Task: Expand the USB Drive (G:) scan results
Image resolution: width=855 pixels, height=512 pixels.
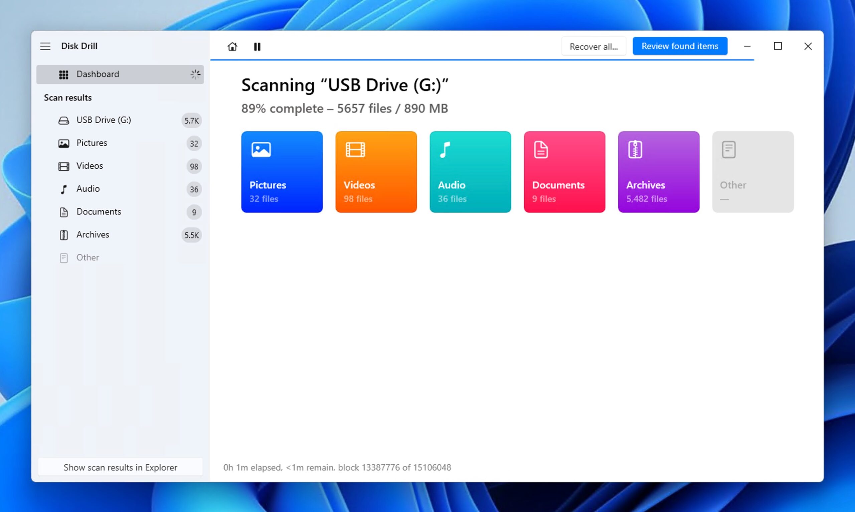Action: (104, 120)
